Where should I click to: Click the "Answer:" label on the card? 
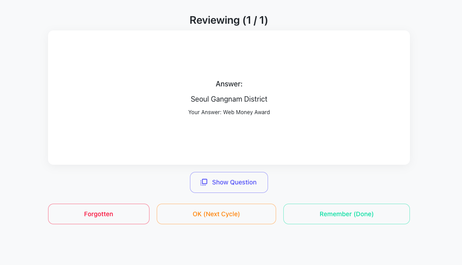[x=229, y=84]
